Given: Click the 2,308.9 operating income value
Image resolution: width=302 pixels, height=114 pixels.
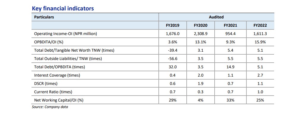Looking at the screenshot, I should 201,34.
